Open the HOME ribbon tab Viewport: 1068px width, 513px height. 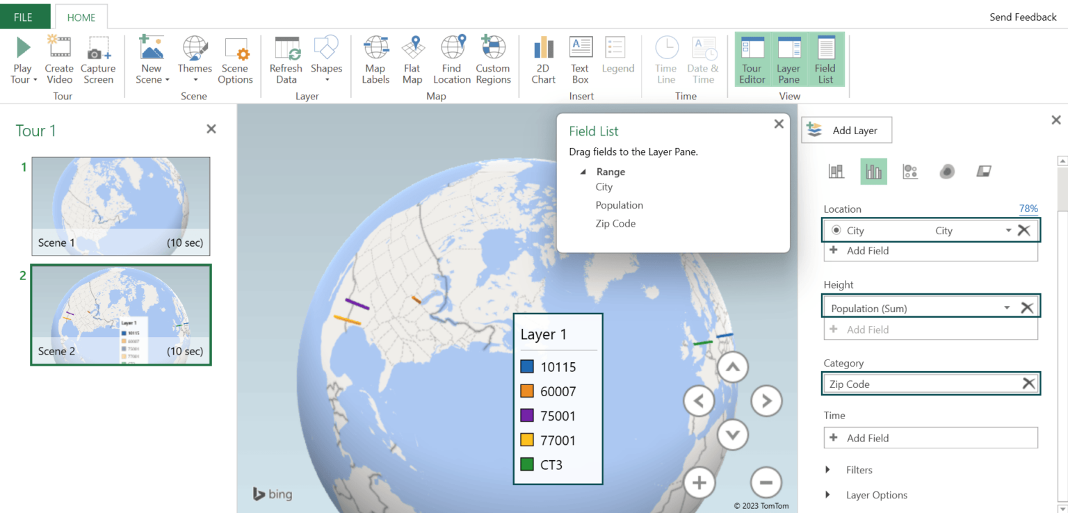pyautogui.click(x=81, y=17)
